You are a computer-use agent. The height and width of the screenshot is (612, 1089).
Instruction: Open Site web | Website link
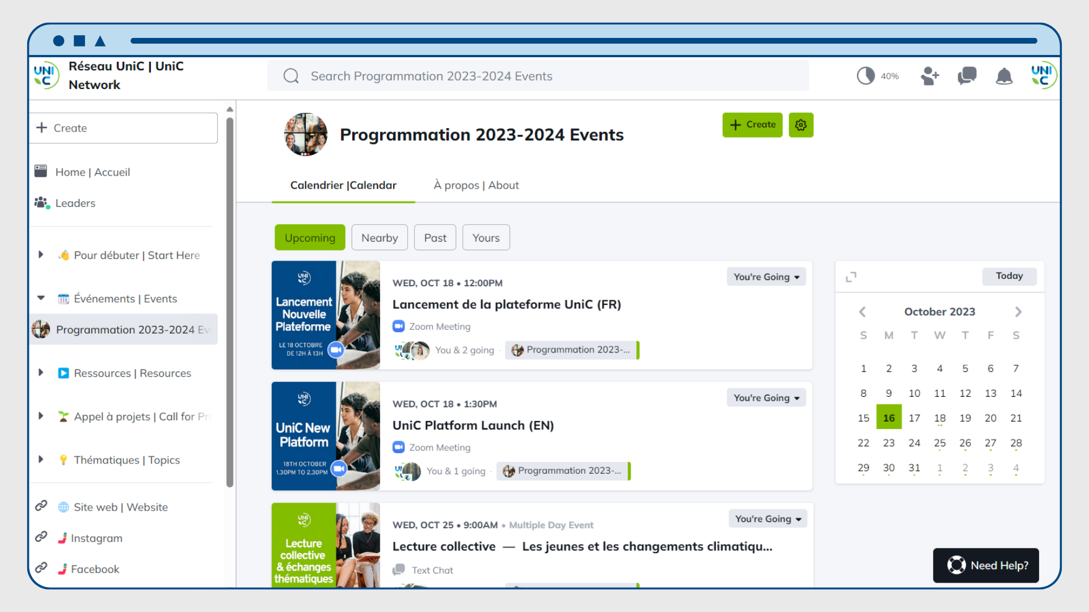[120, 507]
